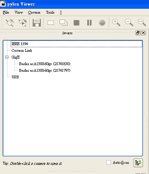The height and width of the screenshot is (174, 149).
Task: Select Basler camera with serial 21741830
Action: tap(45, 64)
